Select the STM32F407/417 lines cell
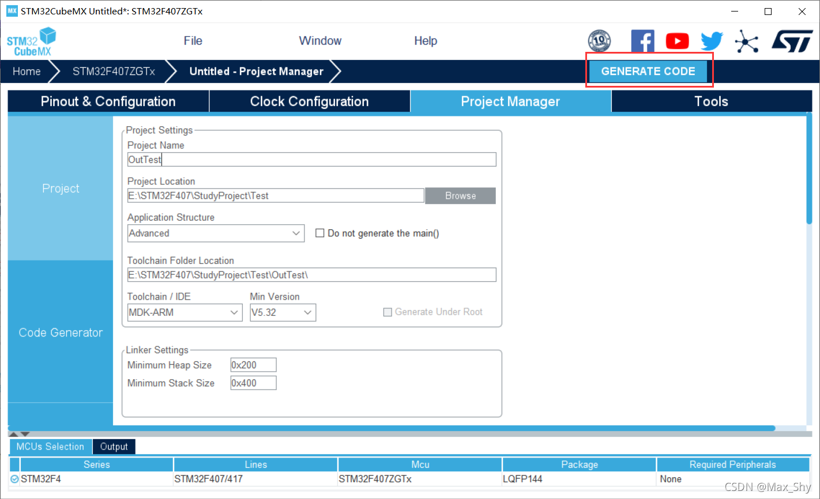Image resolution: width=820 pixels, height=499 pixels. pyautogui.click(x=255, y=479)
